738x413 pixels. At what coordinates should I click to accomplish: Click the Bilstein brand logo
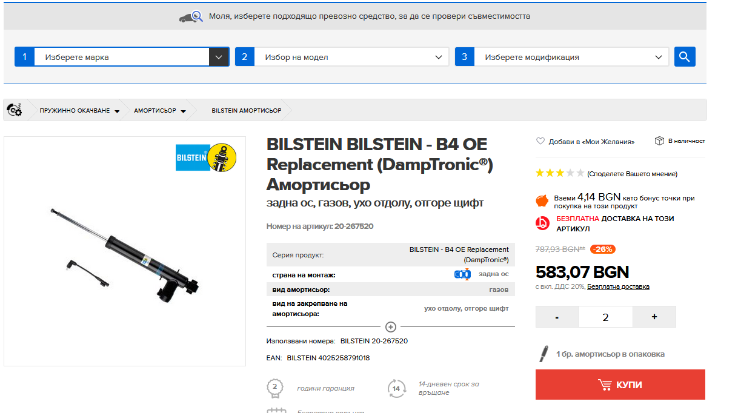205,158
